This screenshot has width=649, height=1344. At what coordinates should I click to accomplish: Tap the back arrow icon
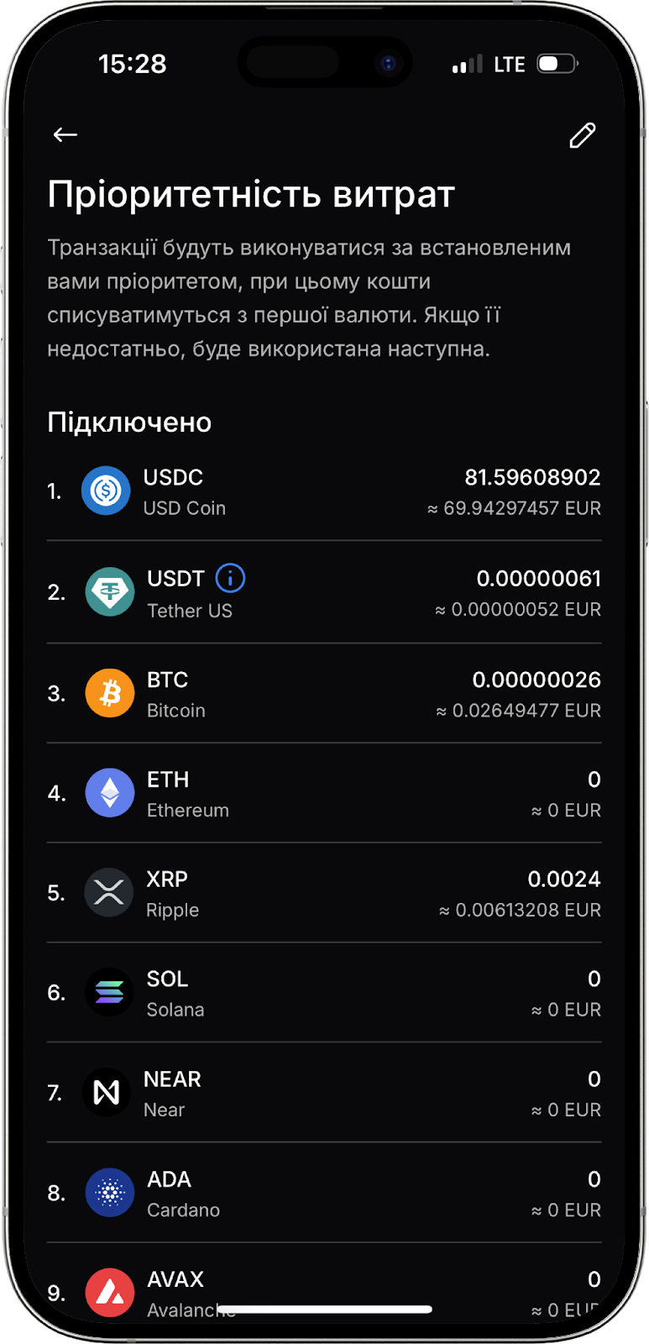[65, 134]
